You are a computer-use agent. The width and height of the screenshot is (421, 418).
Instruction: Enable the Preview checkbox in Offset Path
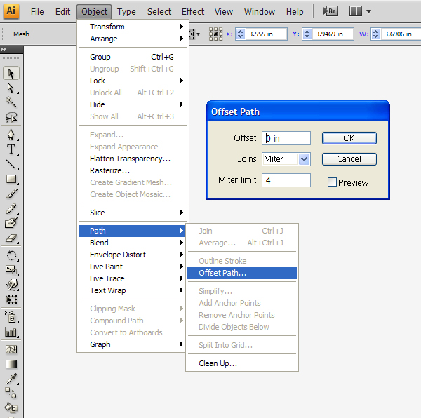(x=332, y=182)
